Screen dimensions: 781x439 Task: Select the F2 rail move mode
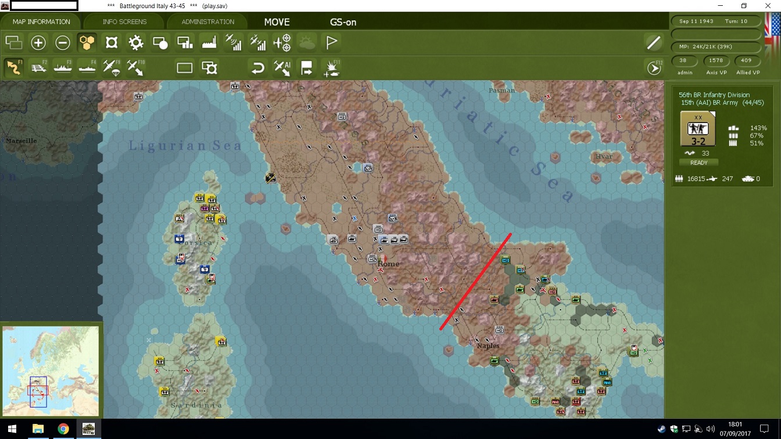pos(38,67)
